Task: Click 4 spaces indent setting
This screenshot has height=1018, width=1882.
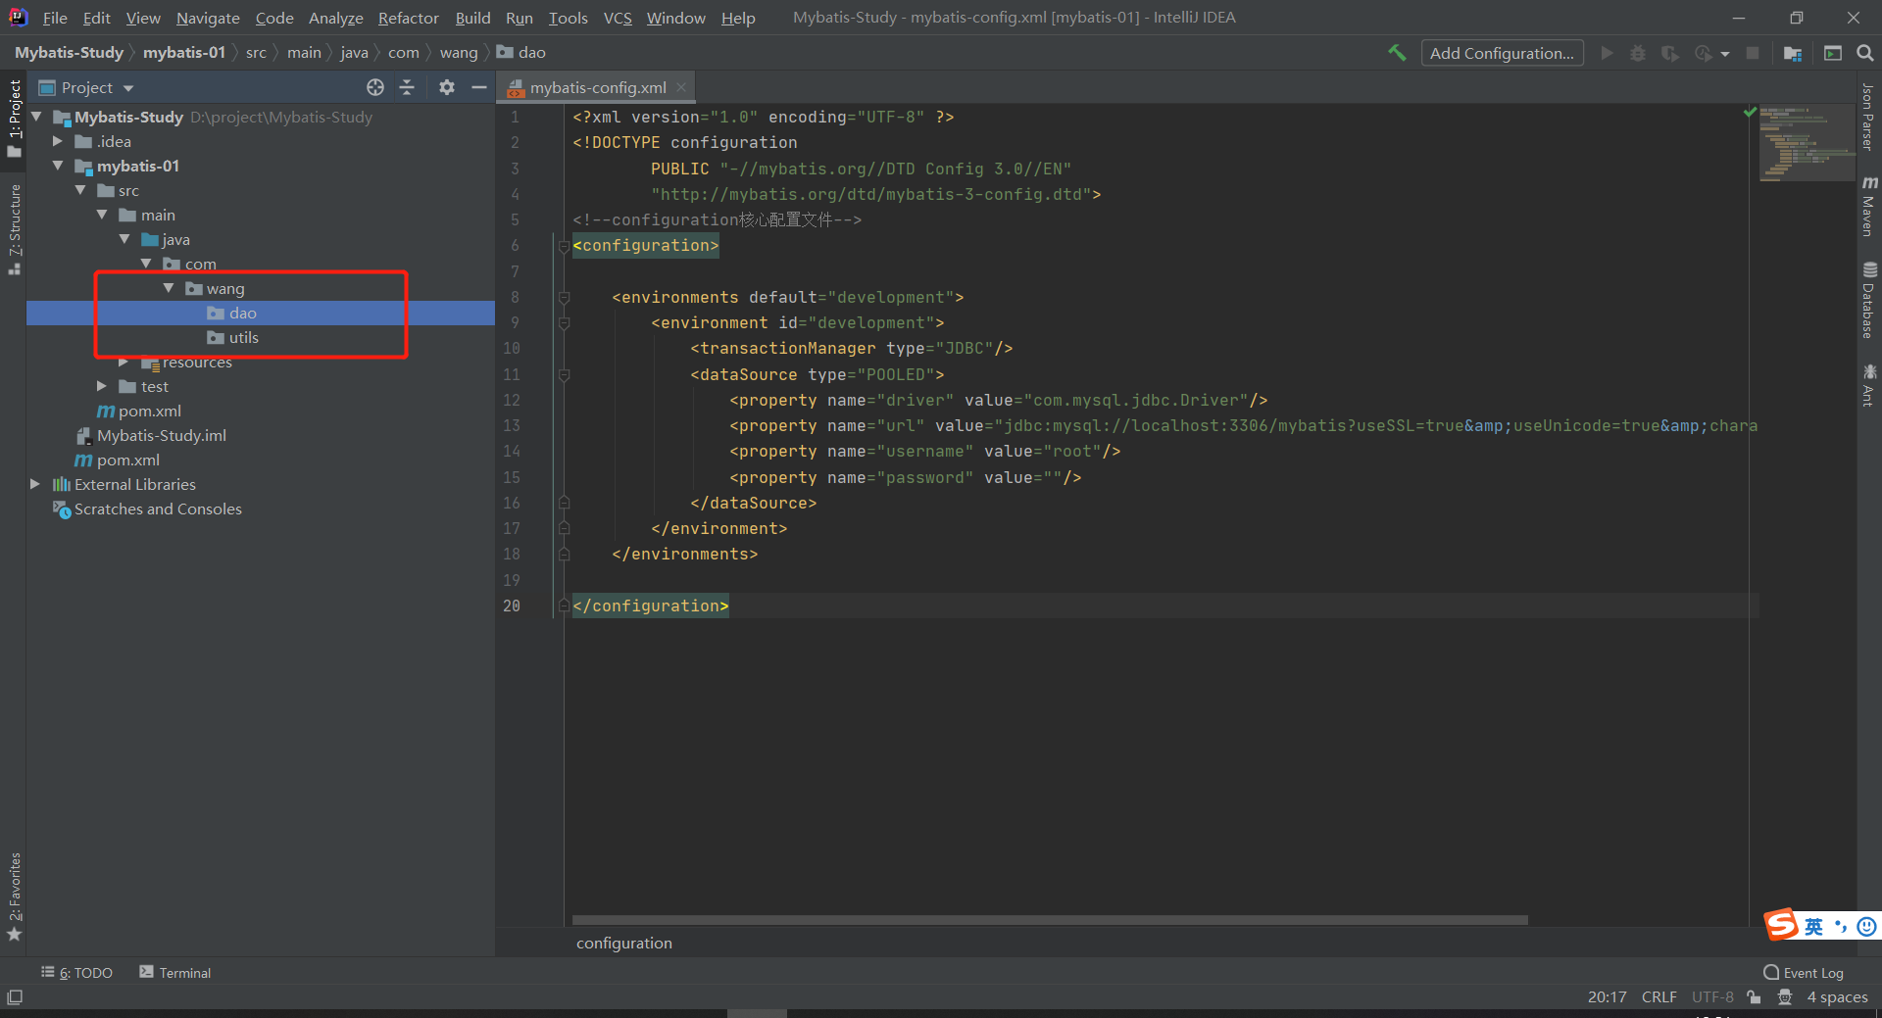Action: point(1837,997)
